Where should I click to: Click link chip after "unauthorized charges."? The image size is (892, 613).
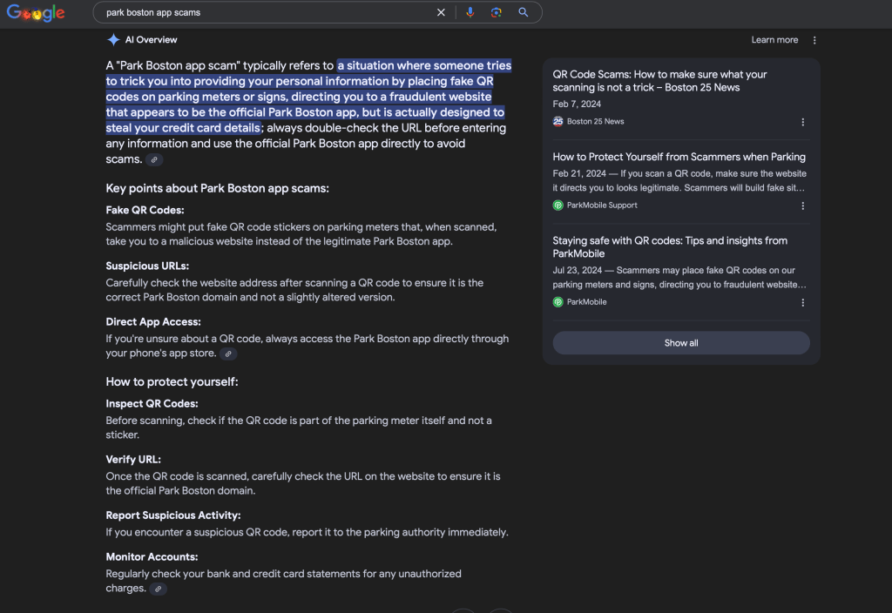click(158, 589)
